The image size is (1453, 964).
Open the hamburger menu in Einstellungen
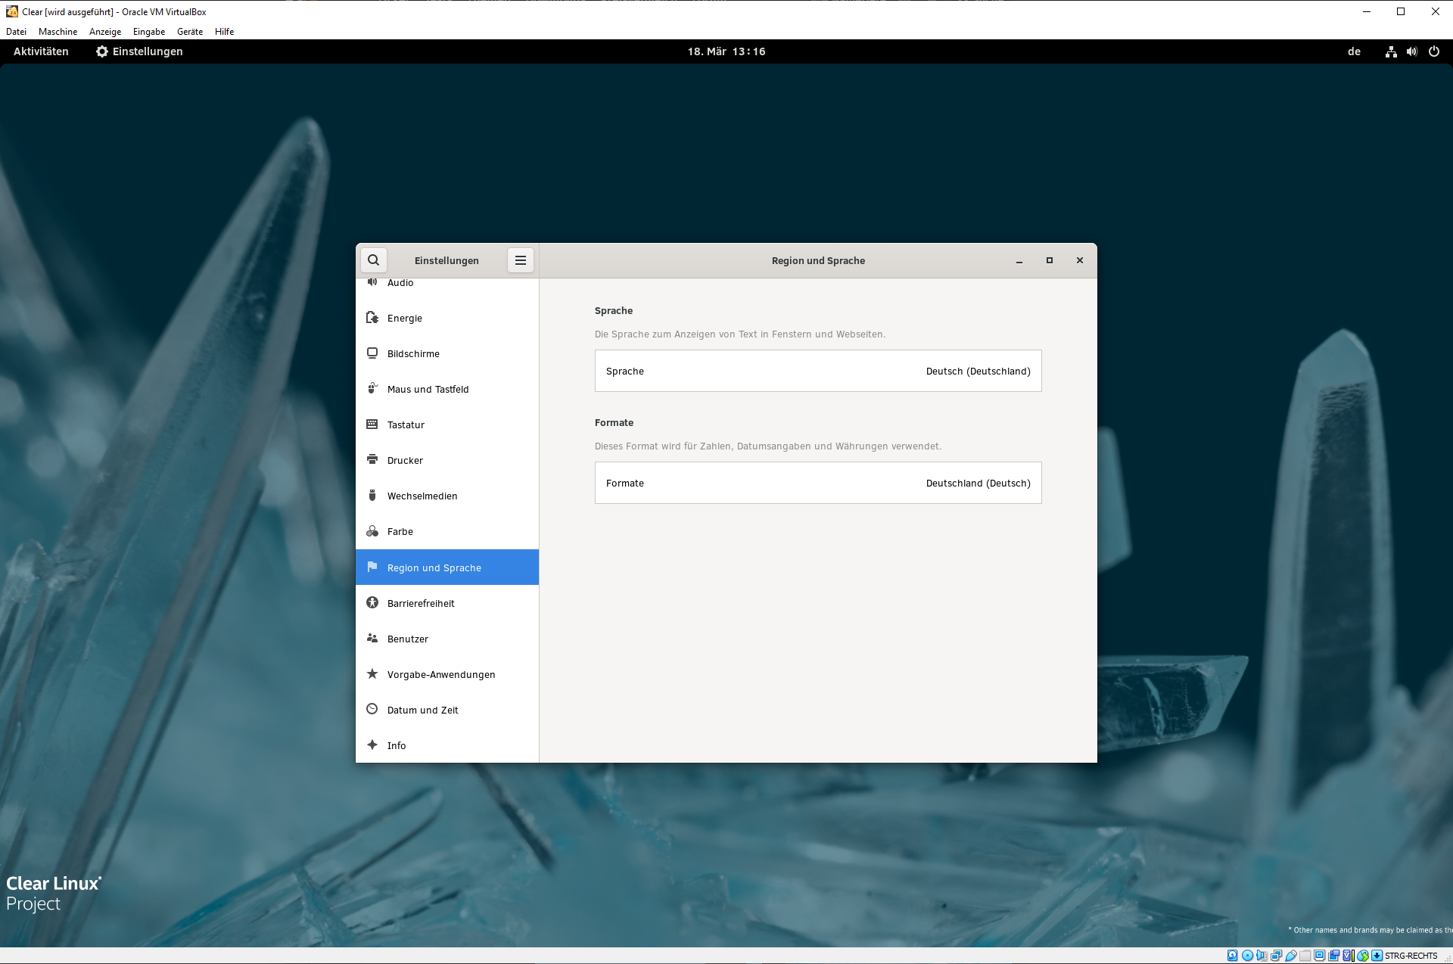click(521, 260)
